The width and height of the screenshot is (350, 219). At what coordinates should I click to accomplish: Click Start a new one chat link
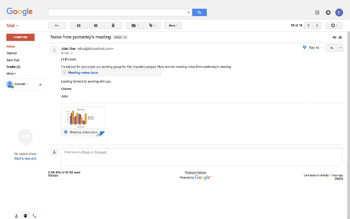point(25,159)
